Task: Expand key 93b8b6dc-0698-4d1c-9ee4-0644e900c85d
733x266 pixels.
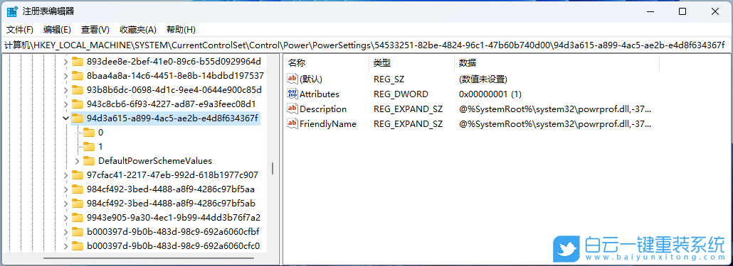Action: tap(66, 90)
